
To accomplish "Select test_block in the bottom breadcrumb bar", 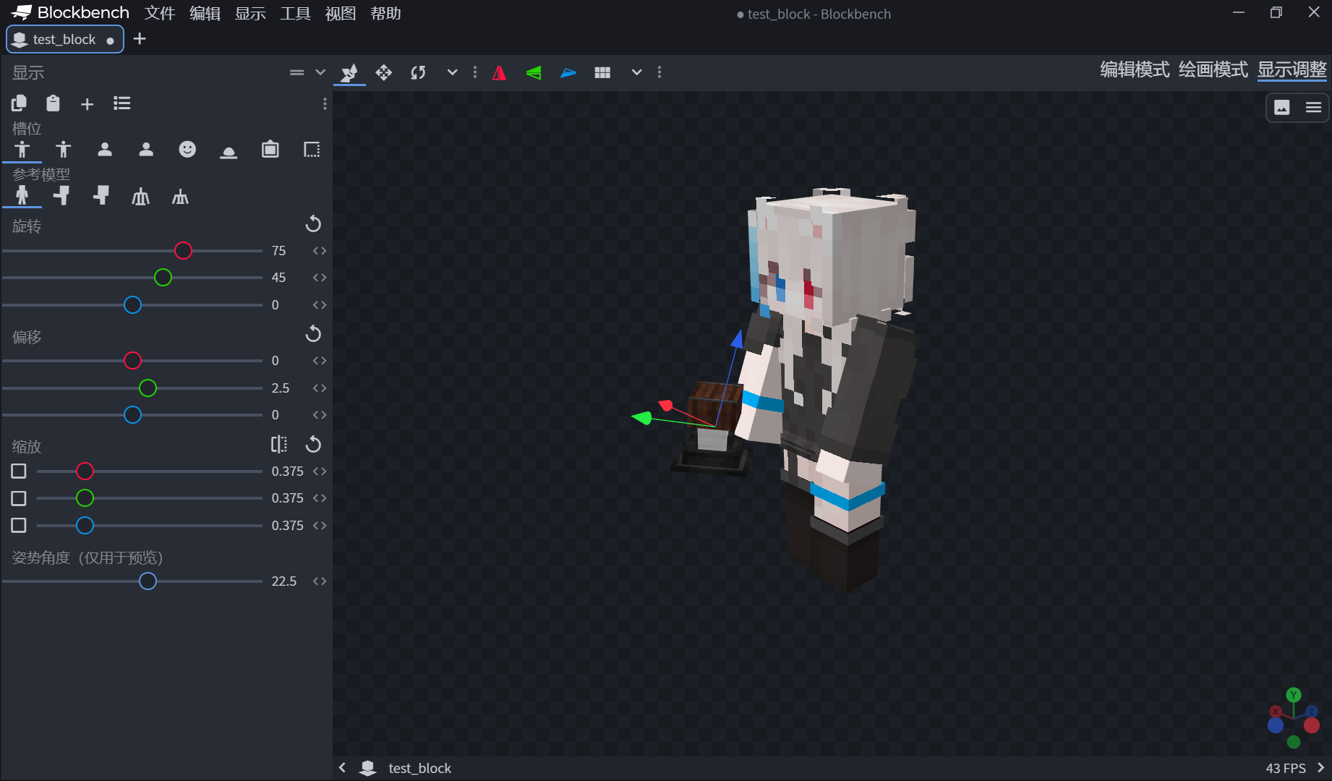I will click(419, 768).
